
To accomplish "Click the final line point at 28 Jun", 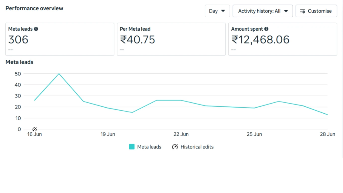I will pyautogui.click(x=327, y=115).
